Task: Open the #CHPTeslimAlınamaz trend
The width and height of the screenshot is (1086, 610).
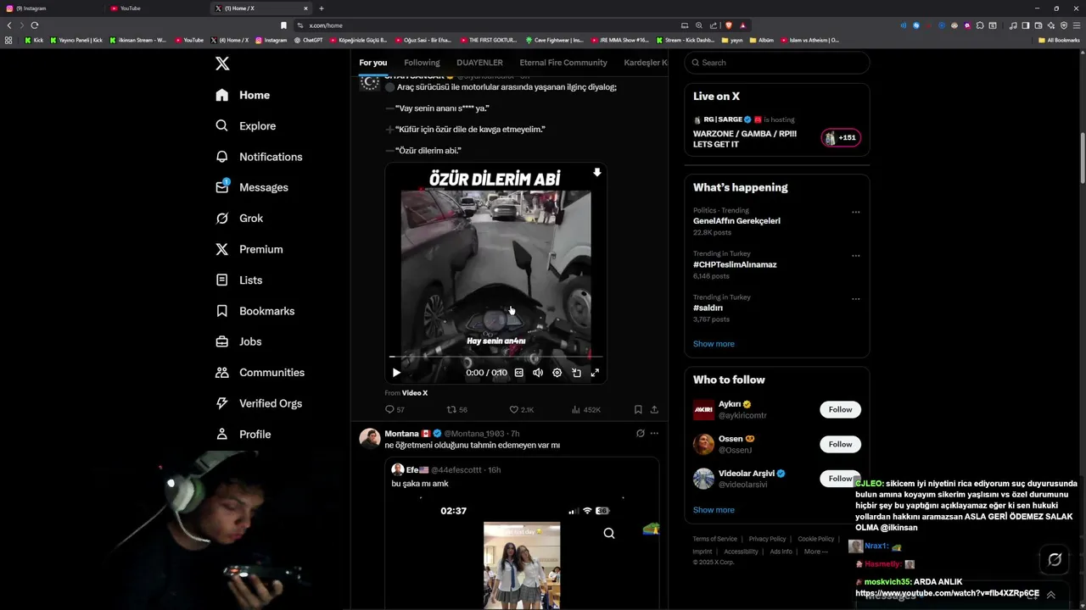Action: [735, 264]
